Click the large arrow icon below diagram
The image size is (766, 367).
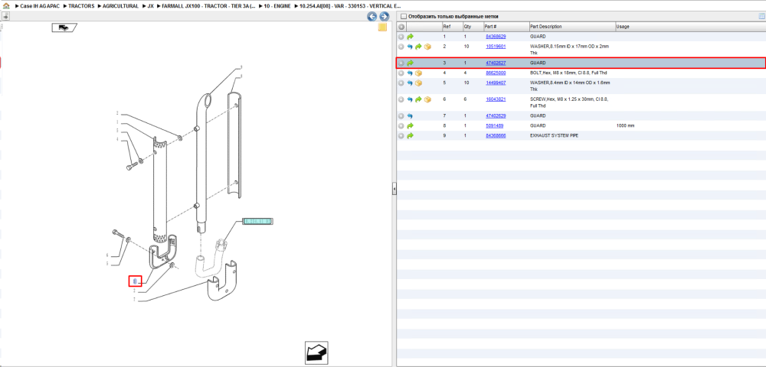[316, 353]
